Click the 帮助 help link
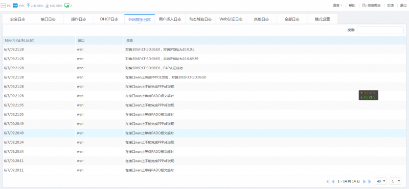The width and height of the screenshot is (409, 189). coord(352,5)
